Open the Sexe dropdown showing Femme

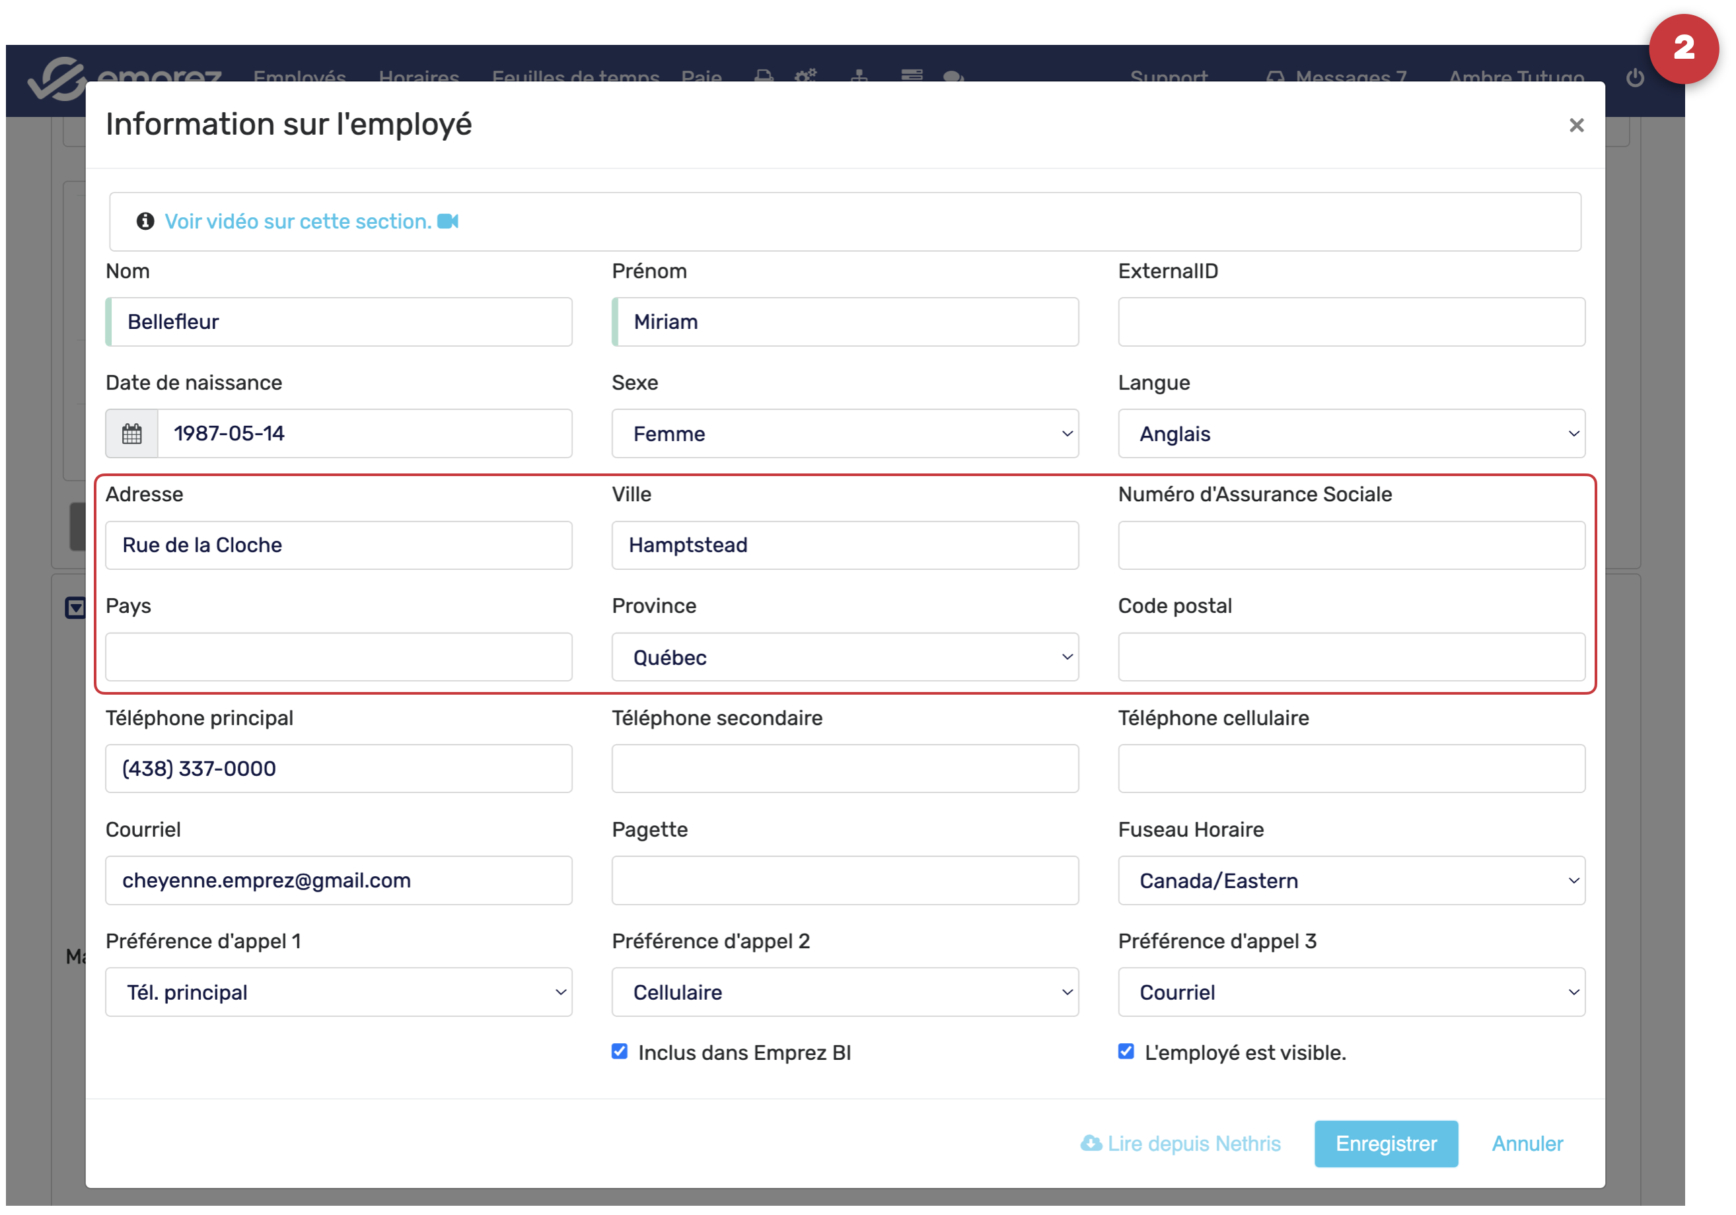point(845,434)
